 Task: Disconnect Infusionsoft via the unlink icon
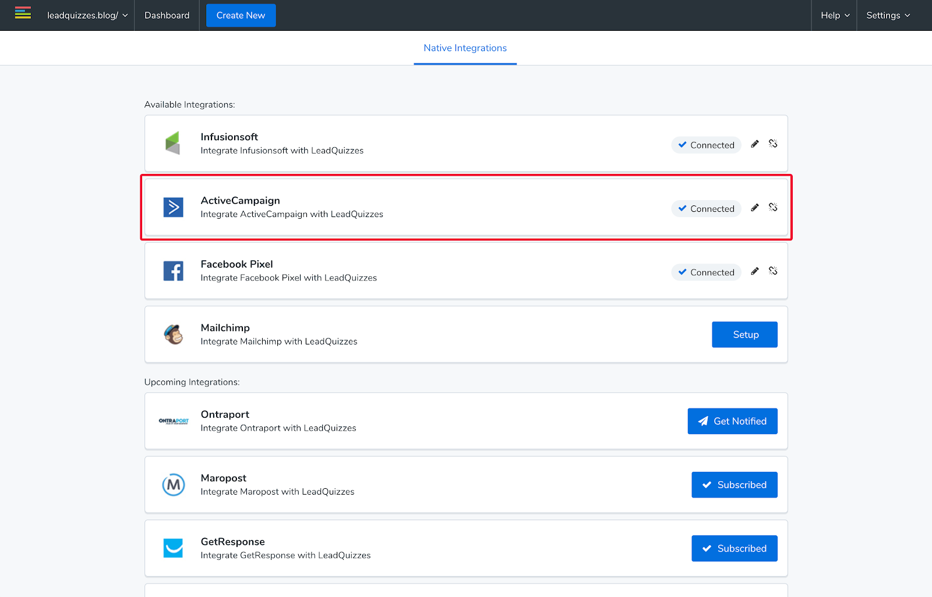tap(773, 143)
